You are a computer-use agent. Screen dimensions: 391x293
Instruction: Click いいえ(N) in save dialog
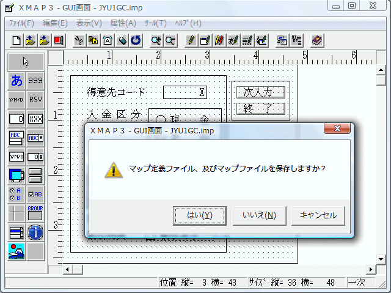coord(259,216)
